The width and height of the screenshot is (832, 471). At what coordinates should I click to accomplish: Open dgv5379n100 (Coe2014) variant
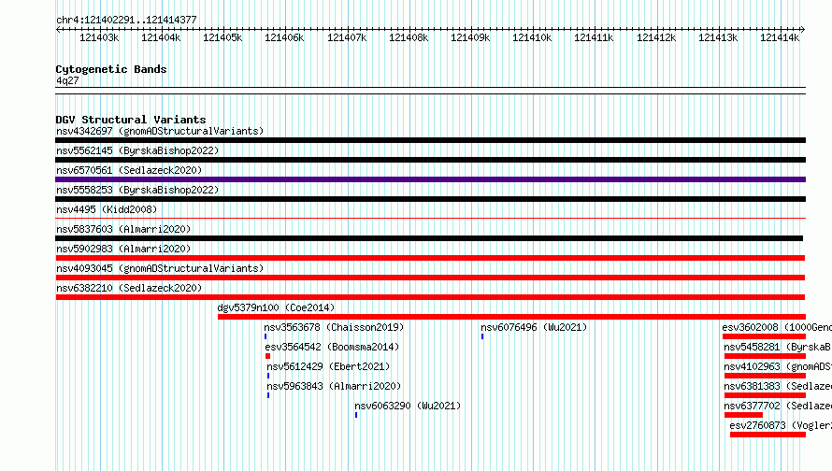pyautogui.click(x=276, y=307)
